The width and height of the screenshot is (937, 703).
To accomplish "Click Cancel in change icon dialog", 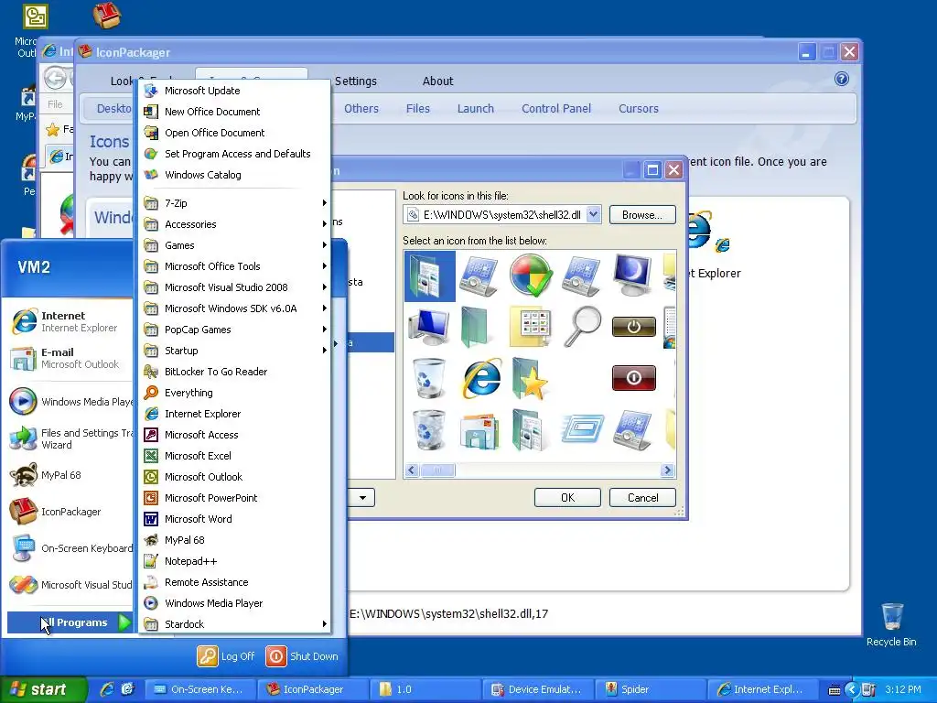I will click(x=642, y=497).
